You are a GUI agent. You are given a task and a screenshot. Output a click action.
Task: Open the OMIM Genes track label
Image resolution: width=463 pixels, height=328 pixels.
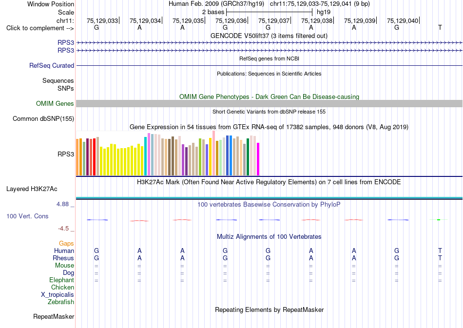click(55, 104)
